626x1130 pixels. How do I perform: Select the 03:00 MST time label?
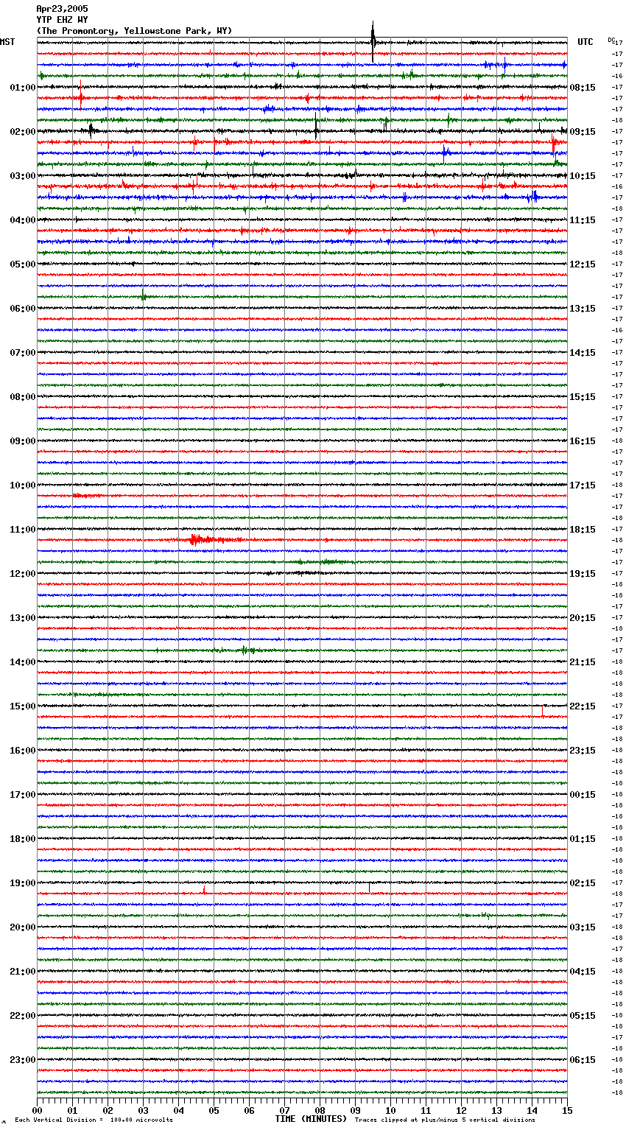(23, 176)
